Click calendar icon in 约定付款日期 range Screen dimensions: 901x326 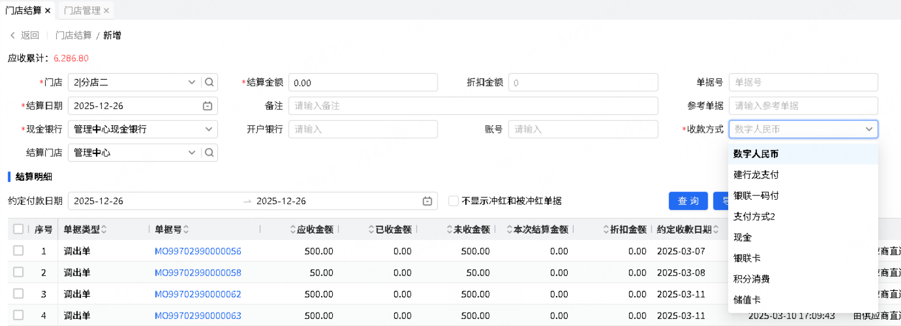(x=428, y=201)
